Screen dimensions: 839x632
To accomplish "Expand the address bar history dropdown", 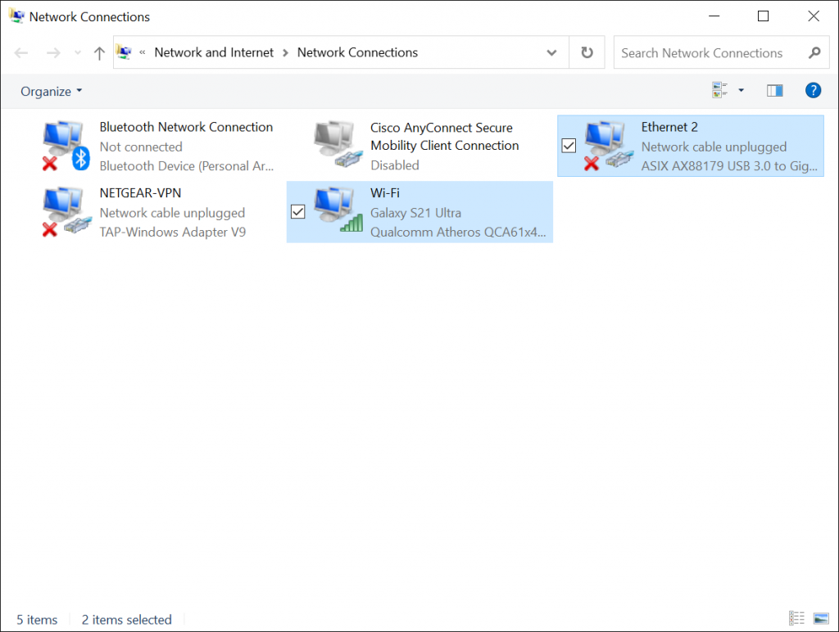I will coord(551,52).
